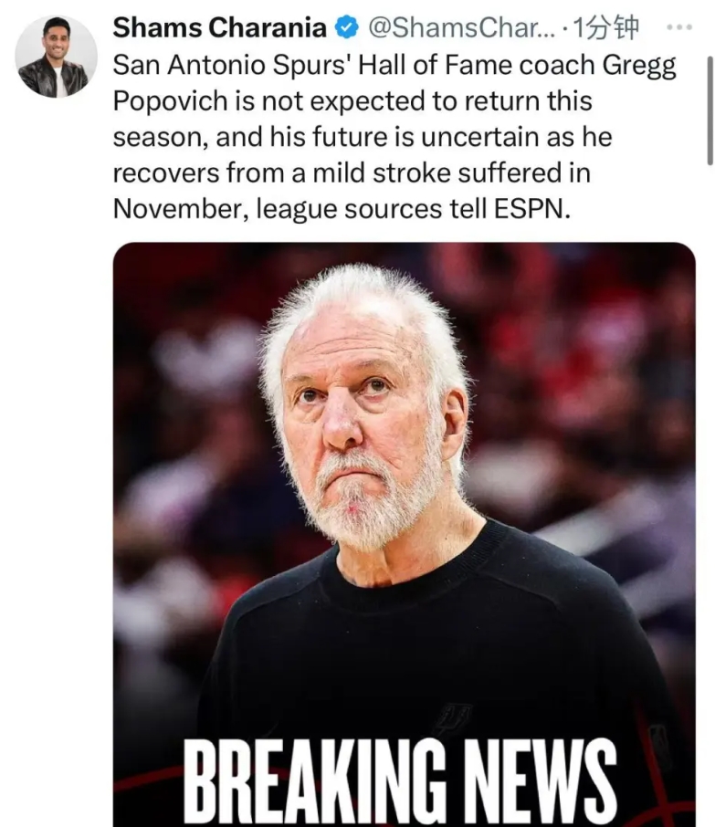The width and height of the screenshot is (715, 827).
Task: Open Shams Charania's profile avatar
Action: coord(56,57)
